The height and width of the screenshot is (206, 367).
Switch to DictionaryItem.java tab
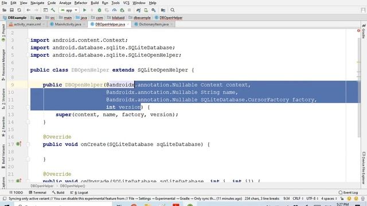click(x=153, y=24)
